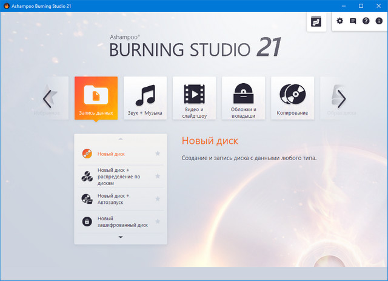The height and width of the screenshot is (281, 388).
Task: Open the Обложки и вкладыши category
Action: [x=244, y=98]
